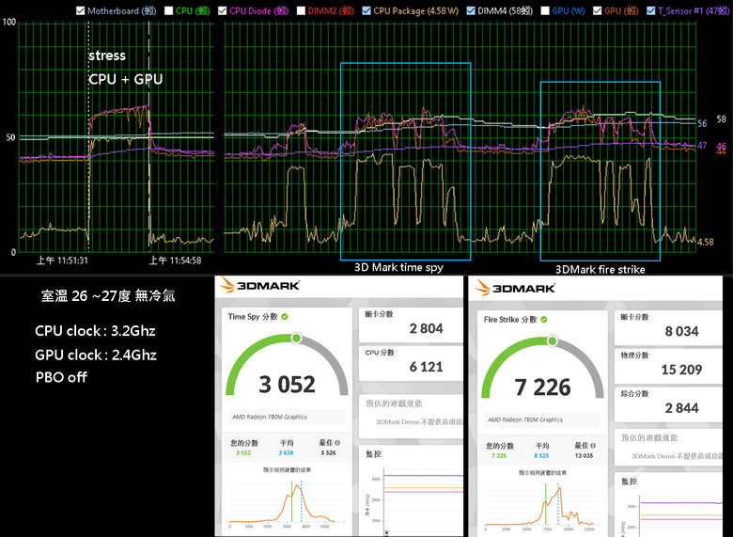Click the info icon next to 最佳 5 526

click(337, 443)
